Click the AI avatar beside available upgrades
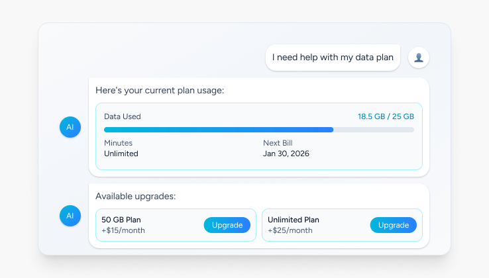Screen dimensions: 489x278 [x=70, y=215]
